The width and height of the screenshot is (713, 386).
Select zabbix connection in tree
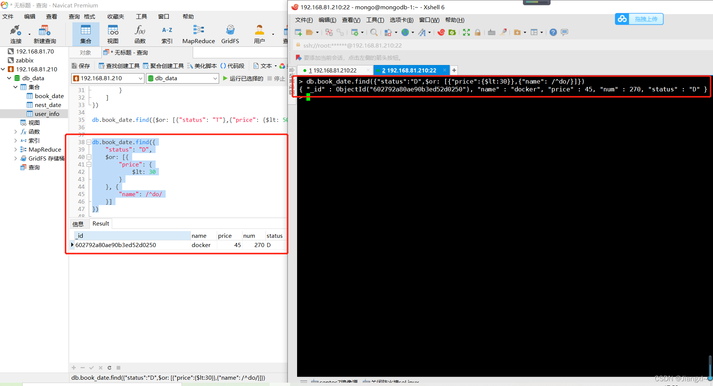tap(21, 60)
